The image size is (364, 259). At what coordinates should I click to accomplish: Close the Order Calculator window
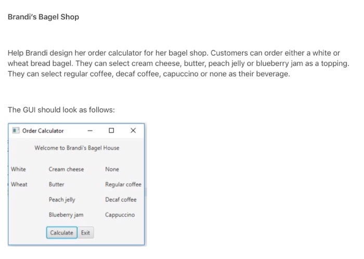tap(133, 131)
